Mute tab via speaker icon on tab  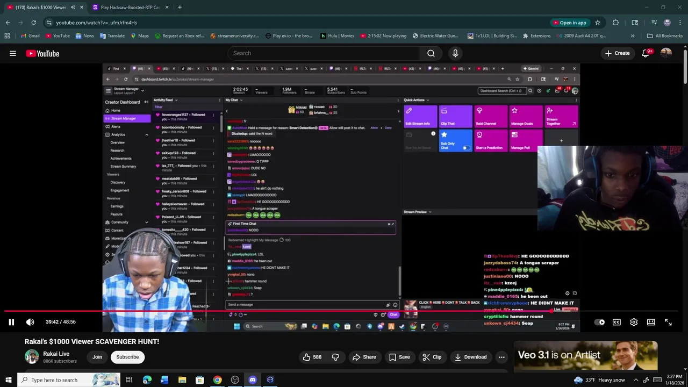(x=73, y=8)
